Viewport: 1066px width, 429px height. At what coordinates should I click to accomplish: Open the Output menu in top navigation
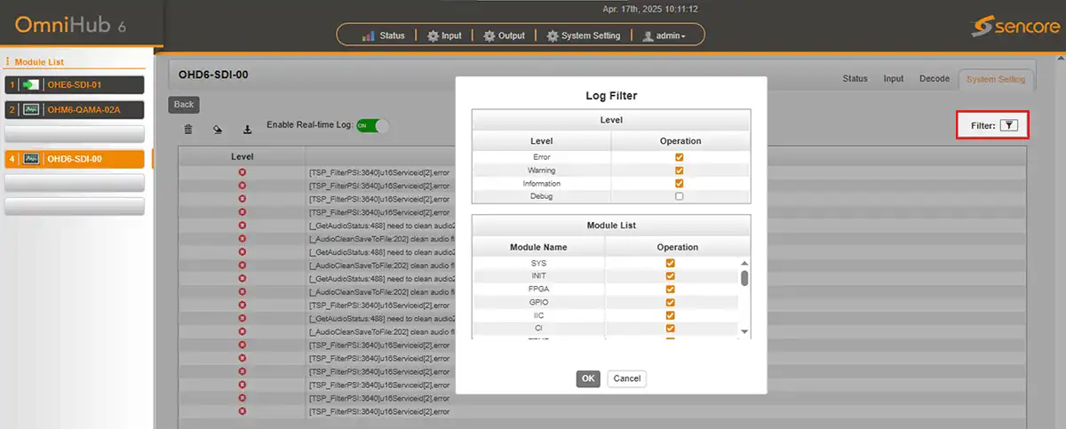click(505, 36)
